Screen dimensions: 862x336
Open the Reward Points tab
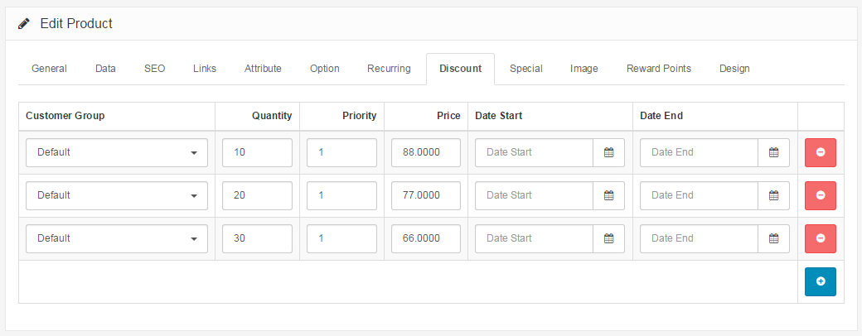(x=659, y=69)
